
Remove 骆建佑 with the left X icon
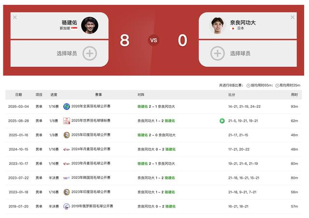(15, 17)
